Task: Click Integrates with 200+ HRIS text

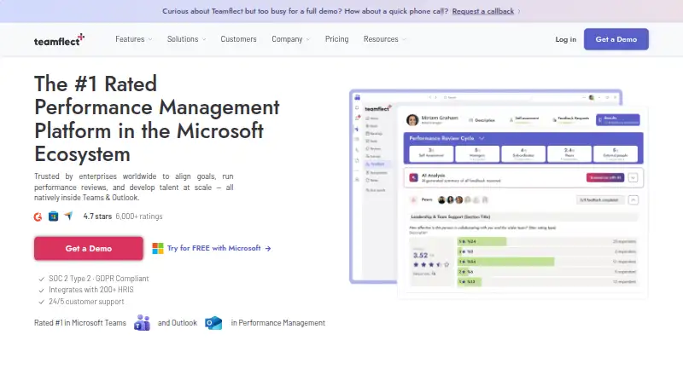Action: [91, 290]
